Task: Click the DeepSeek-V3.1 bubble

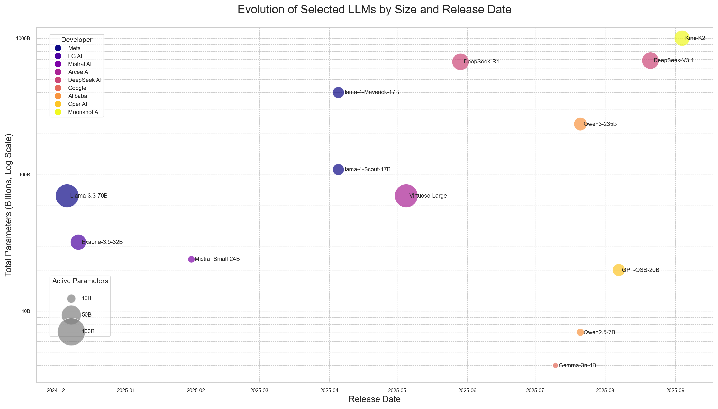Action: [650, 60]
